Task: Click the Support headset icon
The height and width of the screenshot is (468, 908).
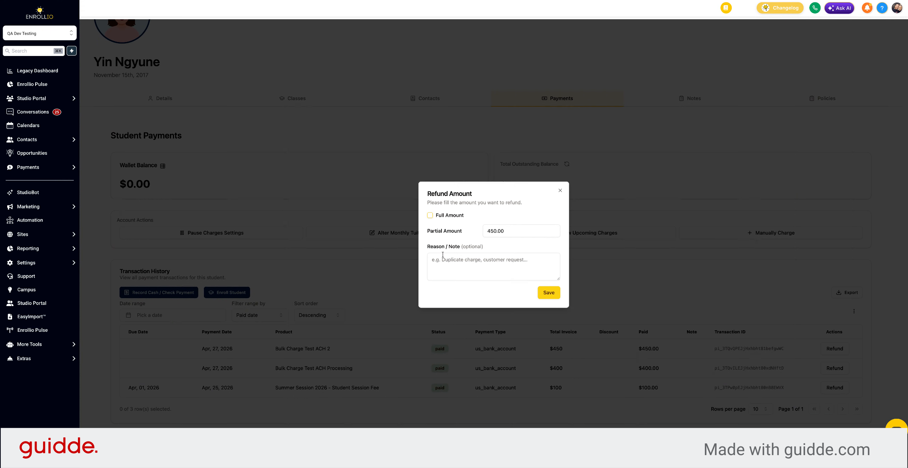Action: (x=10, y=276)
